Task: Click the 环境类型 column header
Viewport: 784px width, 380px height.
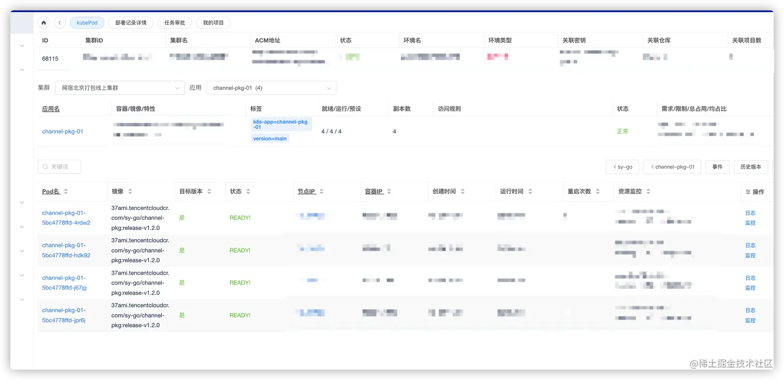Action: [x=500, y=40]
